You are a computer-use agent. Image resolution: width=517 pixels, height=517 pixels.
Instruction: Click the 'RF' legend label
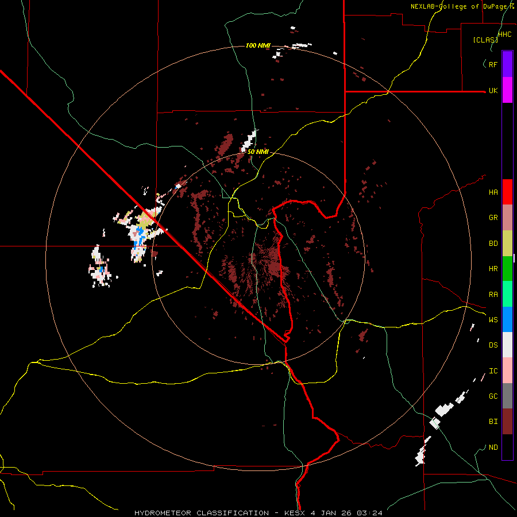tap(493, 64)
